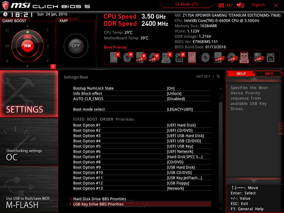Change Boot Option #1 value [UEFI Hard Disk]
Screen dimensions: 284x213
[181, 125]
